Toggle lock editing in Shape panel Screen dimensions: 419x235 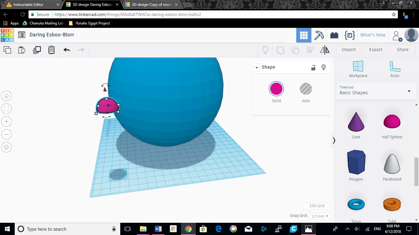click(x=313, y=68)
